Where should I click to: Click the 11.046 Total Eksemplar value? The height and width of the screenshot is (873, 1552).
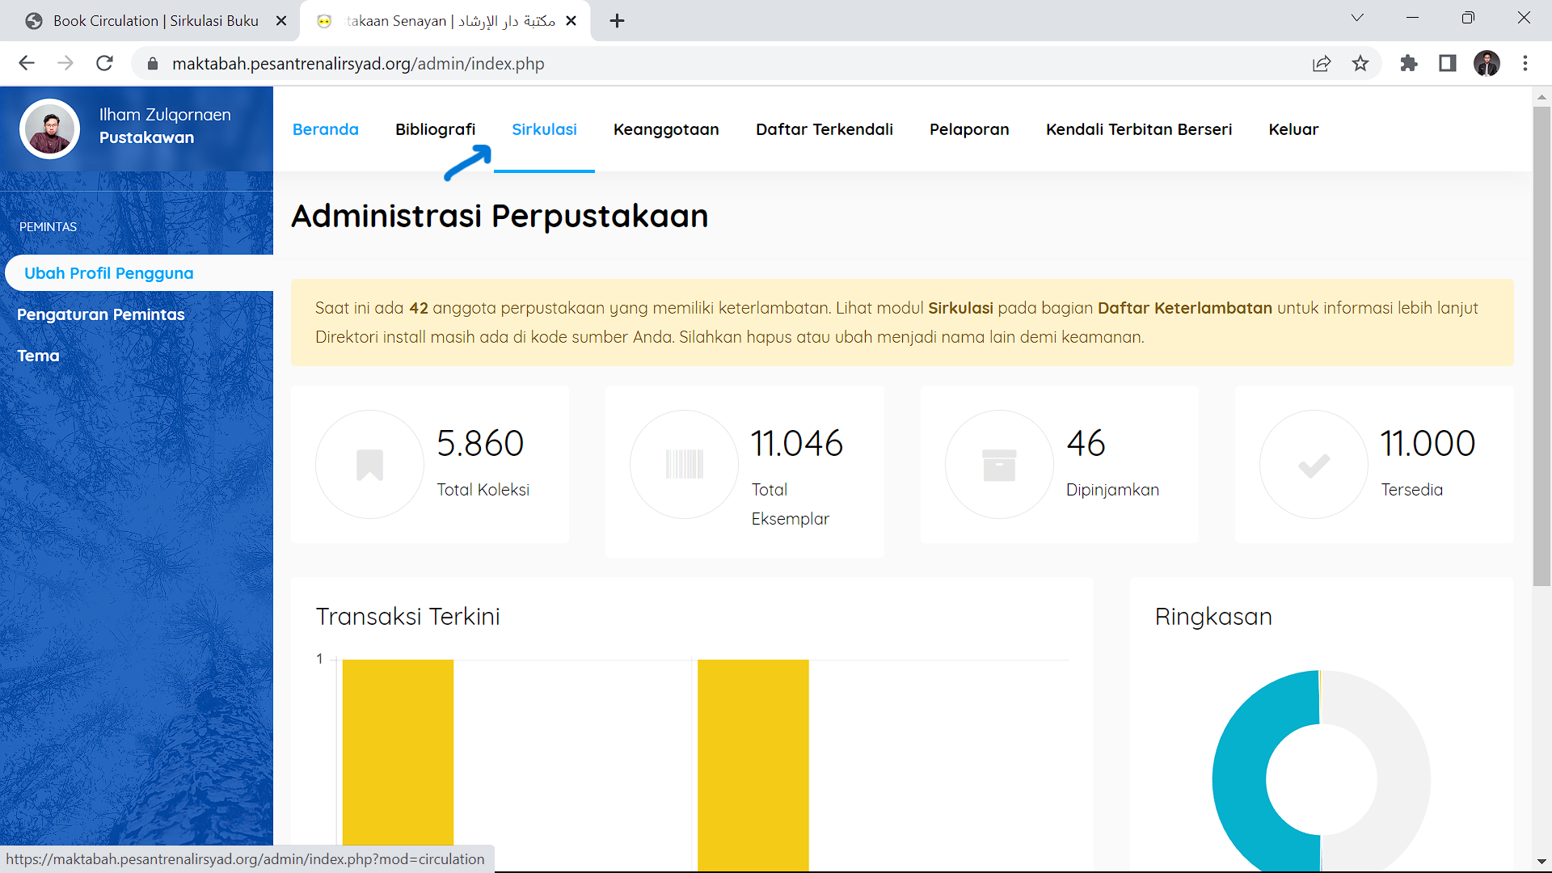[x=797, y=443]
